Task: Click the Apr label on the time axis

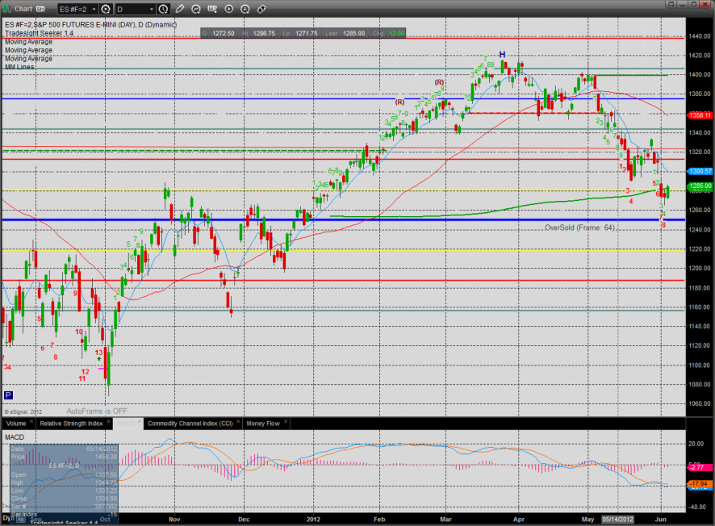Action: pyautogui.click(x=518, y=520)
